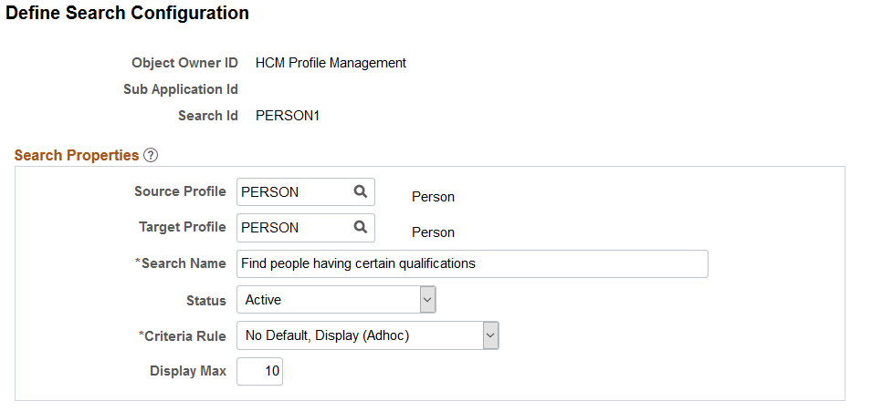This screenshot has width=882, height=412.
Task: Click the Define Search Configuration heading
Action: [127, 14]
